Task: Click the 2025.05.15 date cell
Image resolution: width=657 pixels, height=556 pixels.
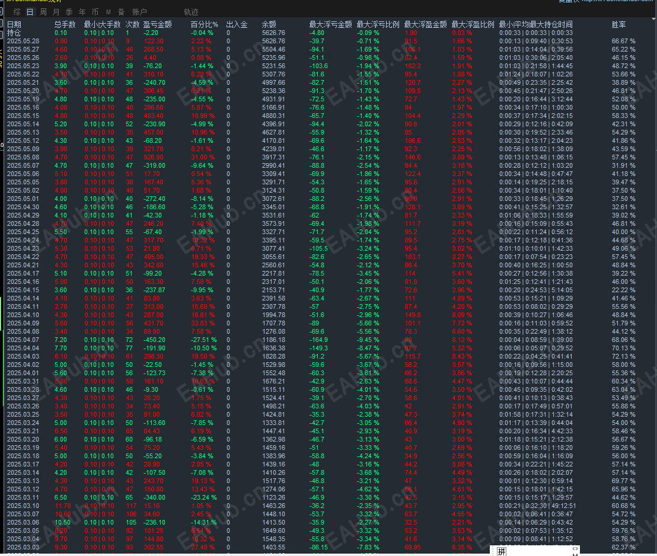Action: click(x=23, y=116)
